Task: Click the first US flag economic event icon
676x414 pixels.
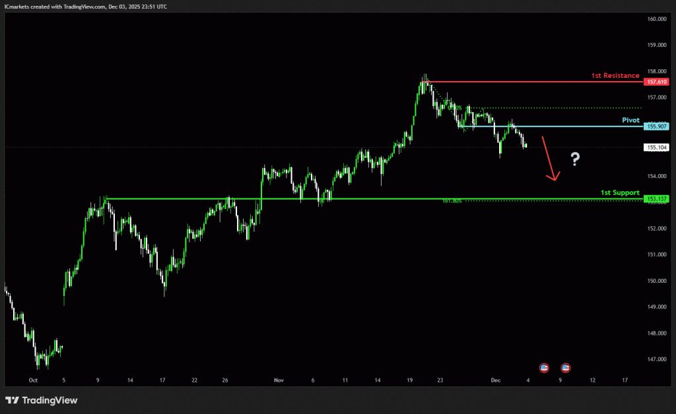Action: [x=545, y=367]
